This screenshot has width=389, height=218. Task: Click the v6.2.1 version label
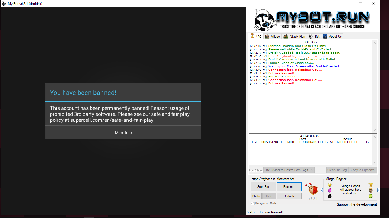(313, 198)
